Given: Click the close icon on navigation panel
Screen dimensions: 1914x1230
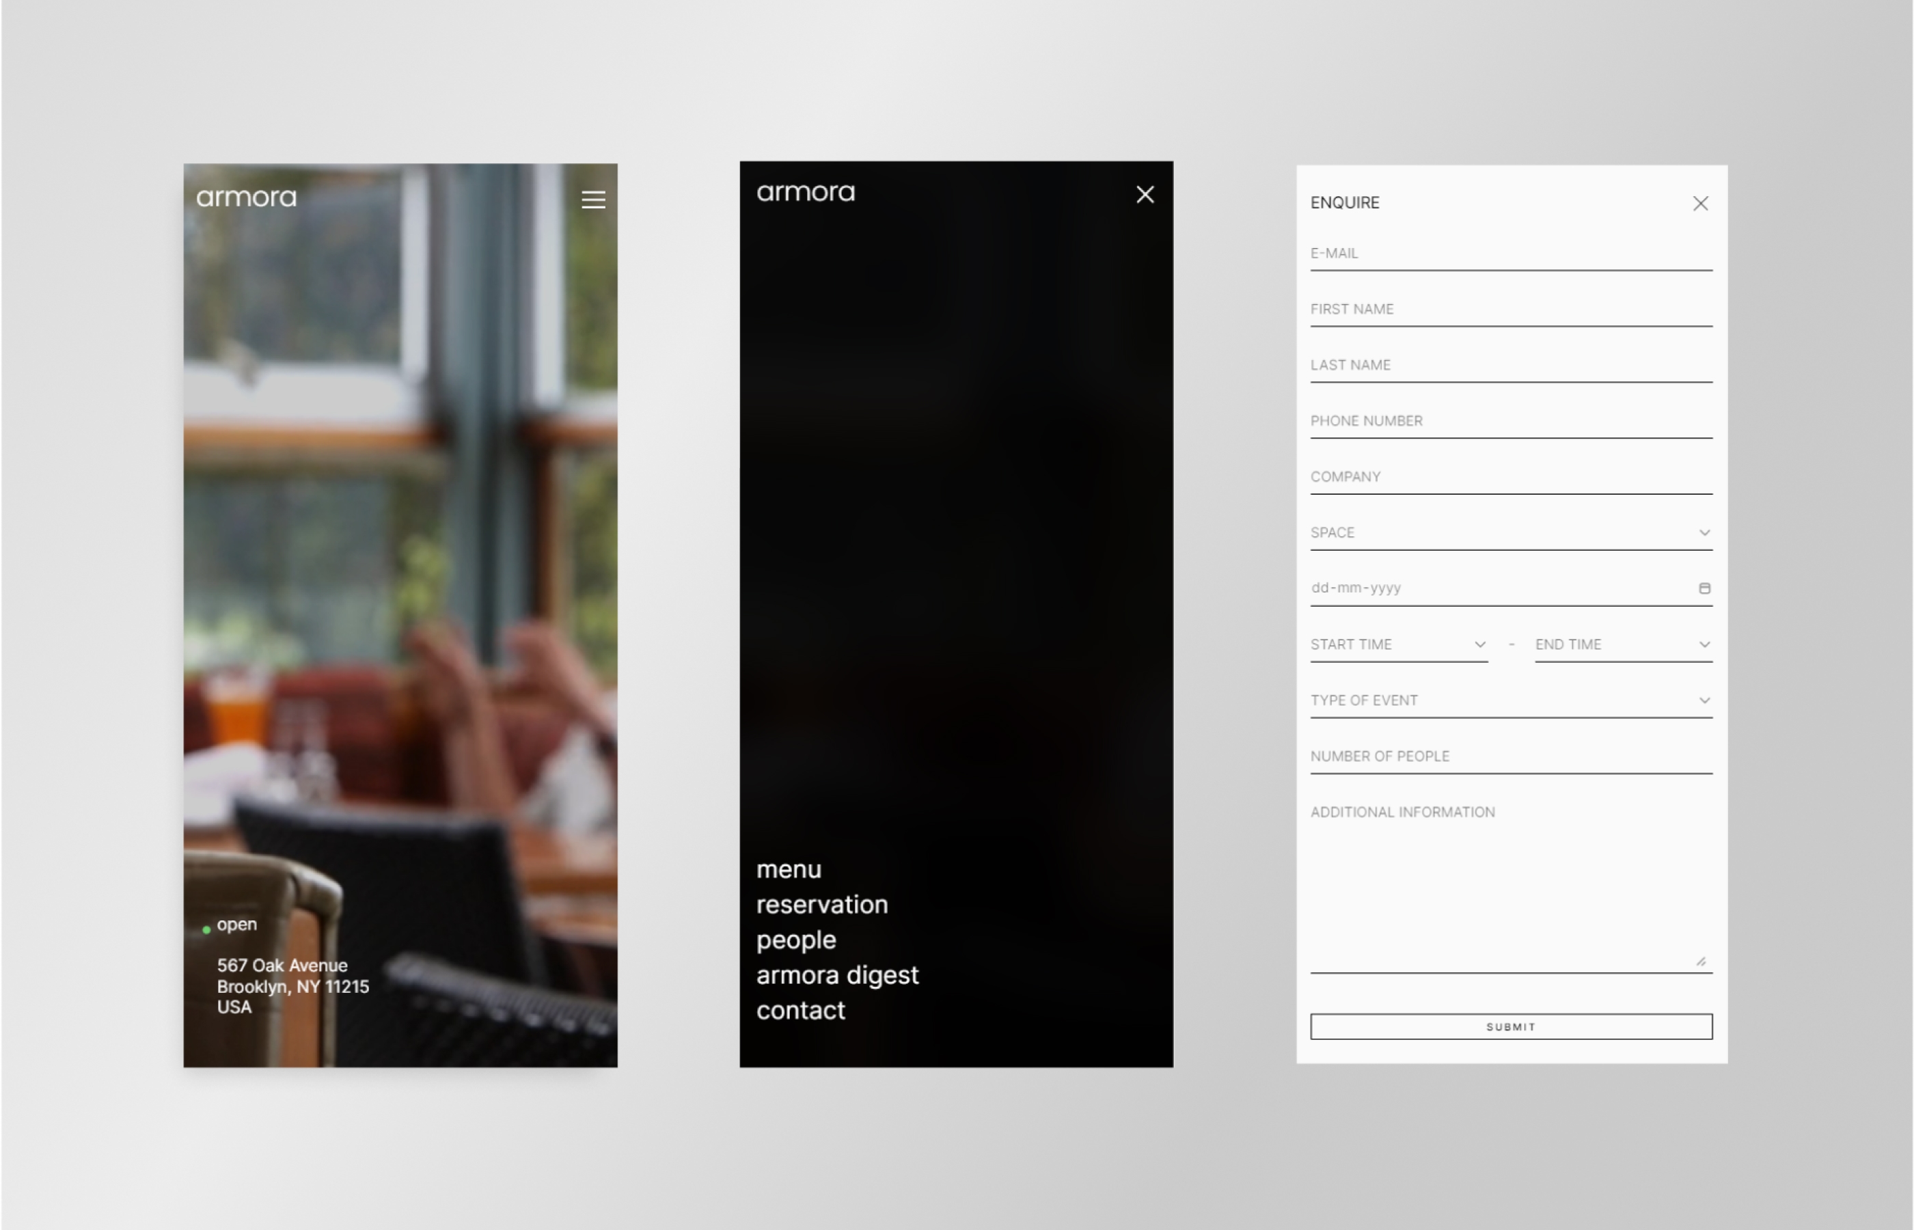Looking at the screenshot, I should tap(1145, 194).
